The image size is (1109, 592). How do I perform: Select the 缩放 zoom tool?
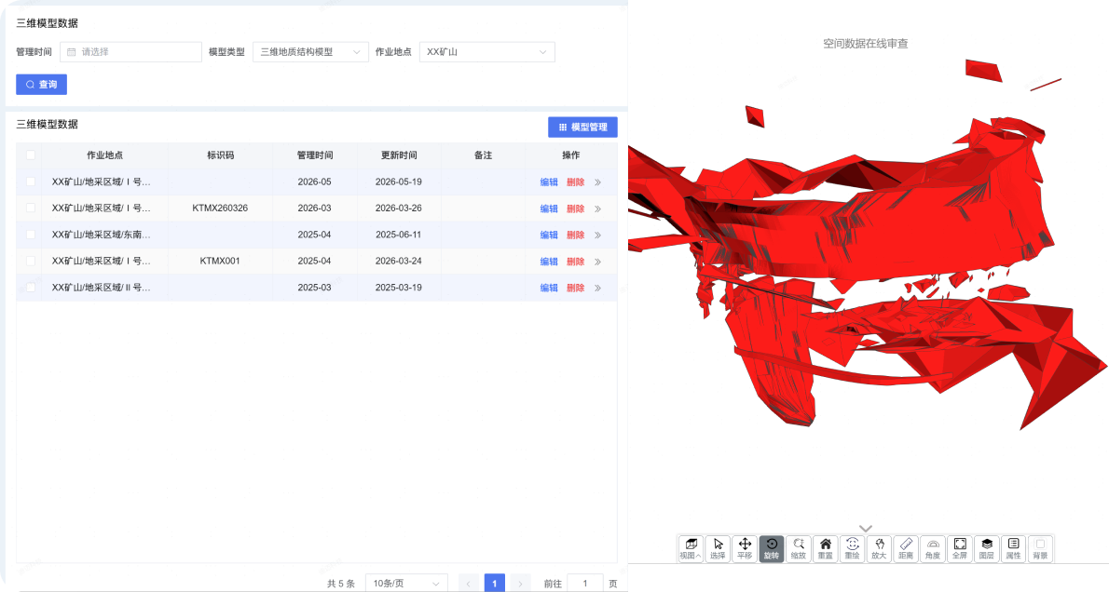799,548
